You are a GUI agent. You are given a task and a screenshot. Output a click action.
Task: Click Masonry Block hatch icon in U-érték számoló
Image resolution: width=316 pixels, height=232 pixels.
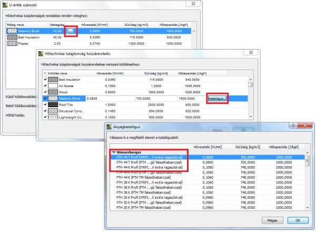pos(12,31)
